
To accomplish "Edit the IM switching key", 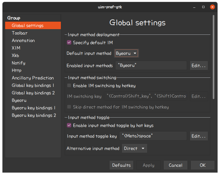I will [199, 96].
